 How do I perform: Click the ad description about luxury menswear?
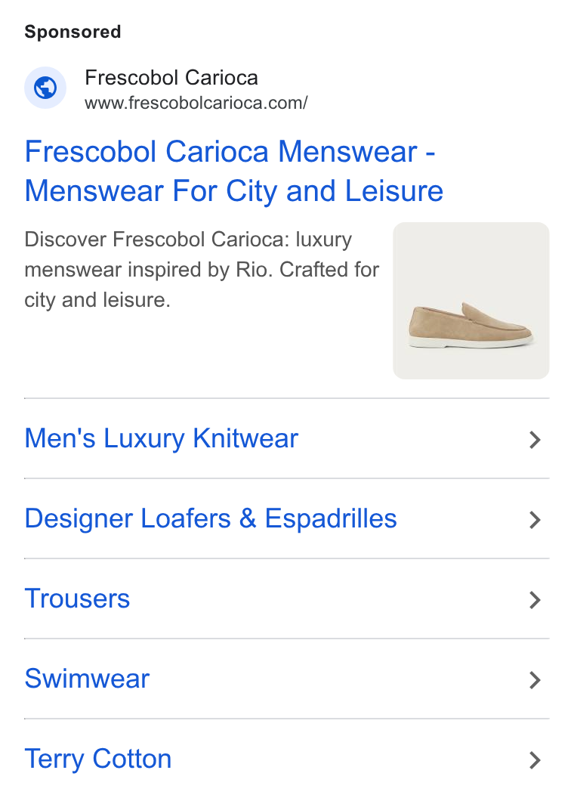[x=202, y=270]
